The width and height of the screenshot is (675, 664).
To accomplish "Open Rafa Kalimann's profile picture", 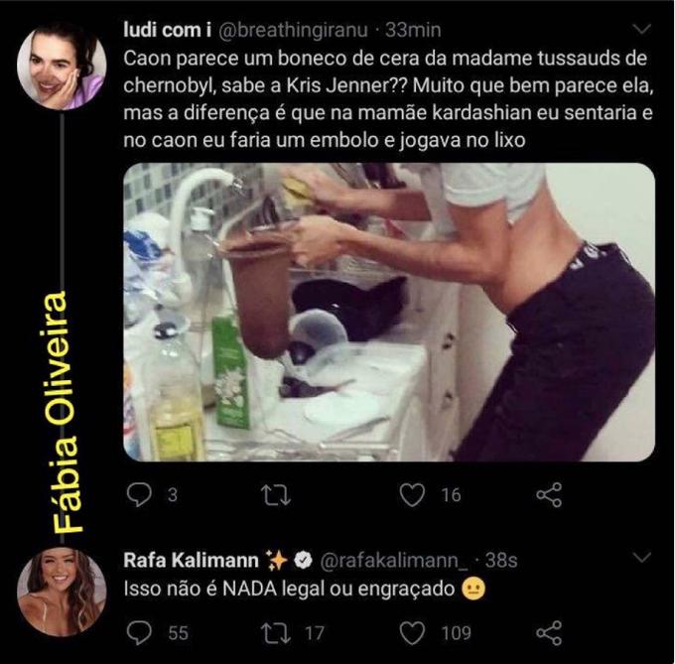I will pos(62,593).
